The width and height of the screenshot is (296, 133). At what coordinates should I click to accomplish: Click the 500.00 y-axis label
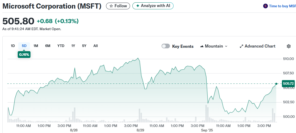point(288,117)
